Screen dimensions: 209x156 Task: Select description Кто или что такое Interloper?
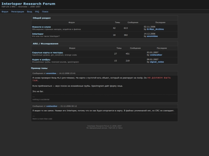click(x=46, y=36)
